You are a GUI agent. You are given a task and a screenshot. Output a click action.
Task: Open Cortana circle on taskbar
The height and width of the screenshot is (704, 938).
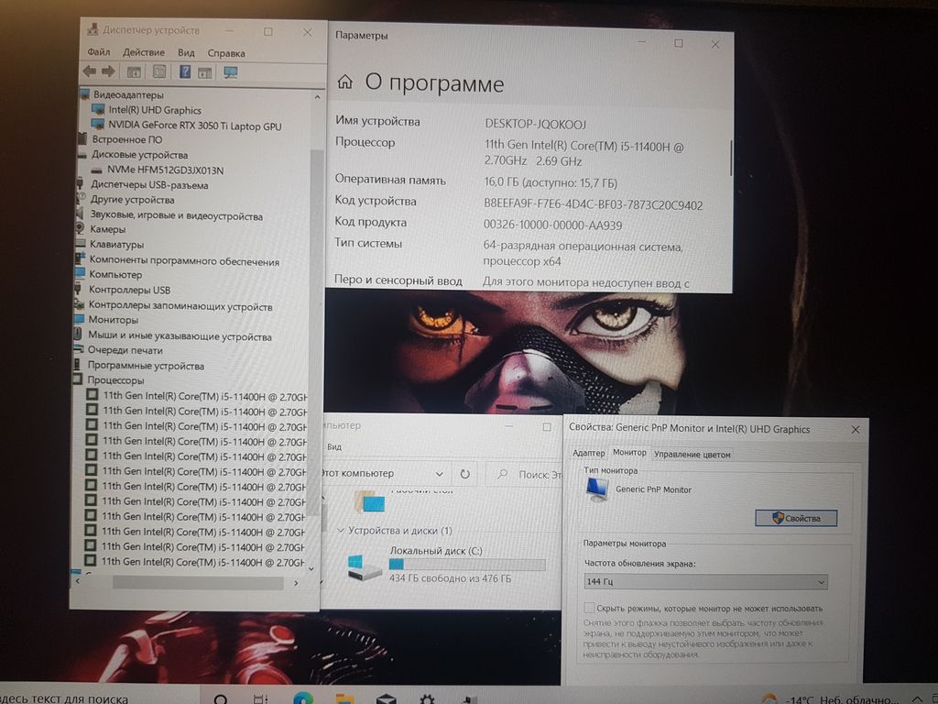pyautogui.click(x=221, y=698)
